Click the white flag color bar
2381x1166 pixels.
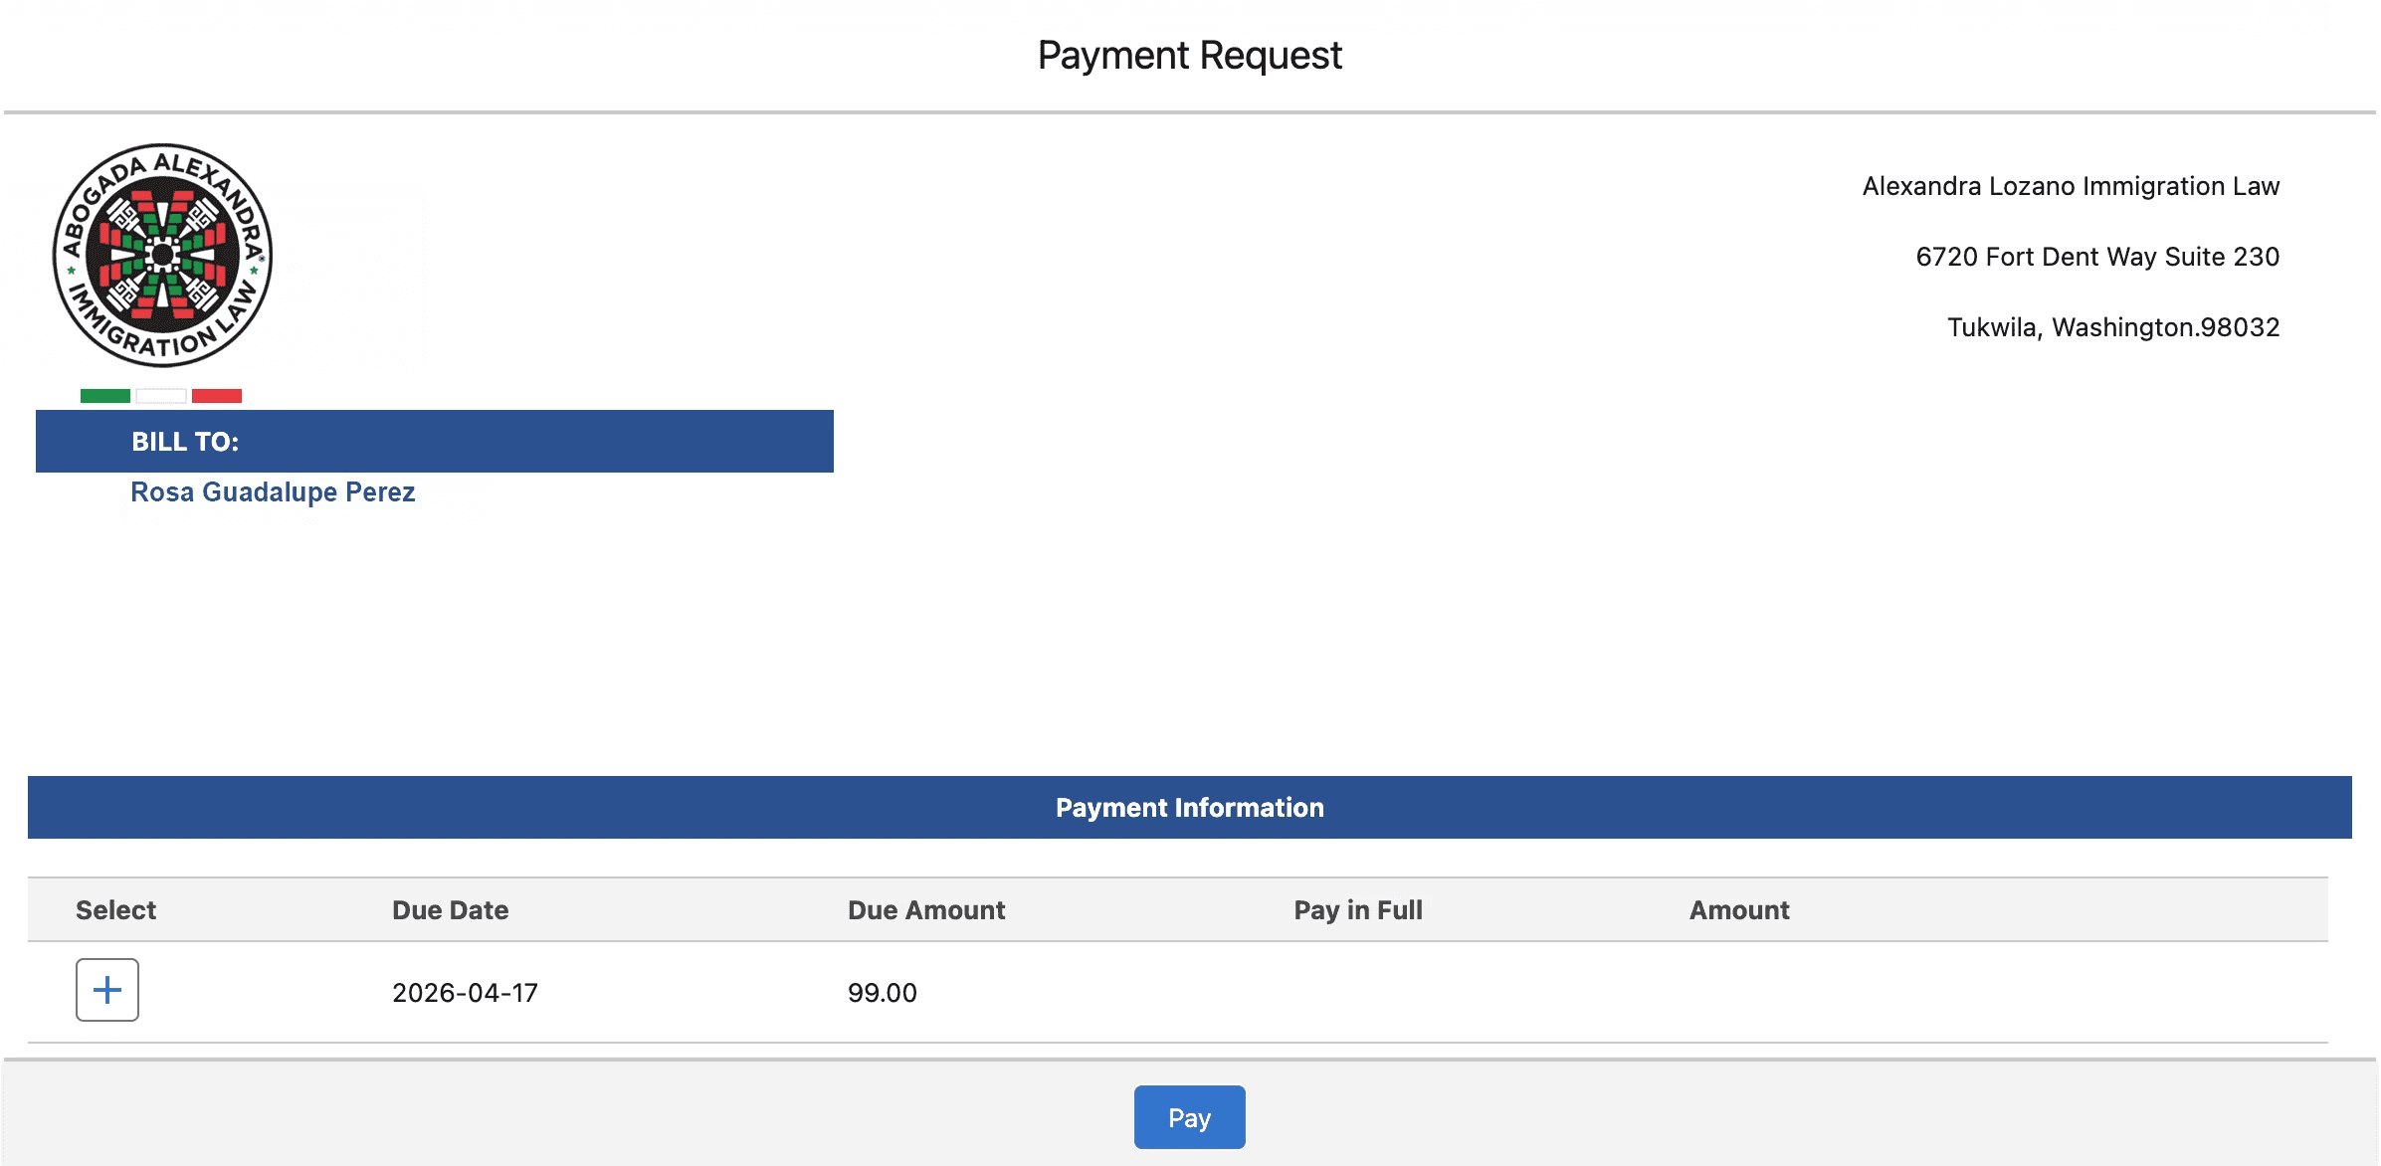click(161, 396)
